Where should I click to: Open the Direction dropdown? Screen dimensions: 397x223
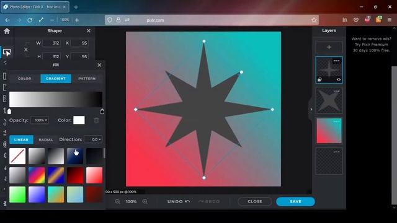(x=93, y=139)
